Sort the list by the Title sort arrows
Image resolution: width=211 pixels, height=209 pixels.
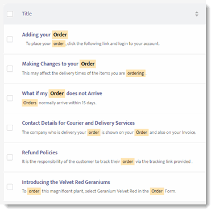point(197,14)
